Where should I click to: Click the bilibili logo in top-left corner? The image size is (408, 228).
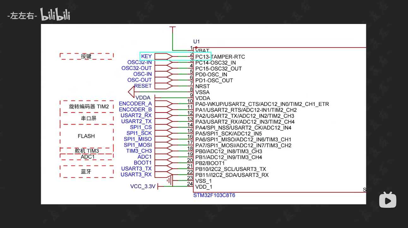[55, 15]
